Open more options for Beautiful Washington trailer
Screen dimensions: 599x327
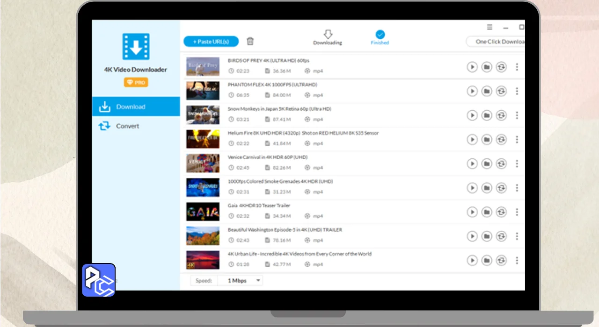coord(517,236)
